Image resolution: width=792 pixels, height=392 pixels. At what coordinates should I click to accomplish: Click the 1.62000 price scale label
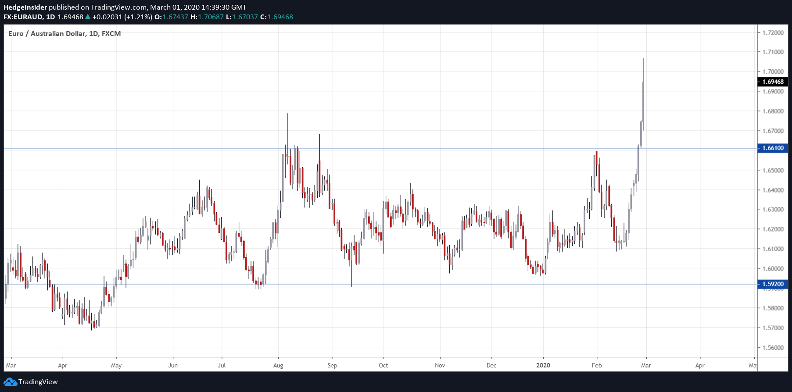[773, 229]
